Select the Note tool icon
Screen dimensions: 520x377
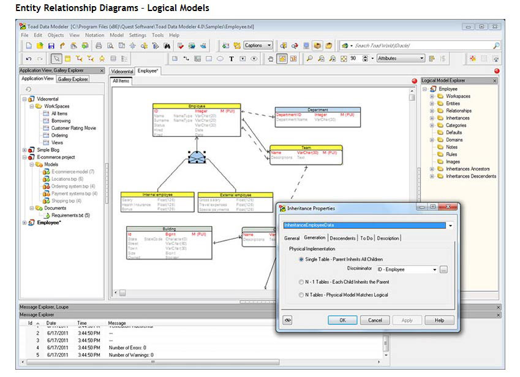pos(175,59)
